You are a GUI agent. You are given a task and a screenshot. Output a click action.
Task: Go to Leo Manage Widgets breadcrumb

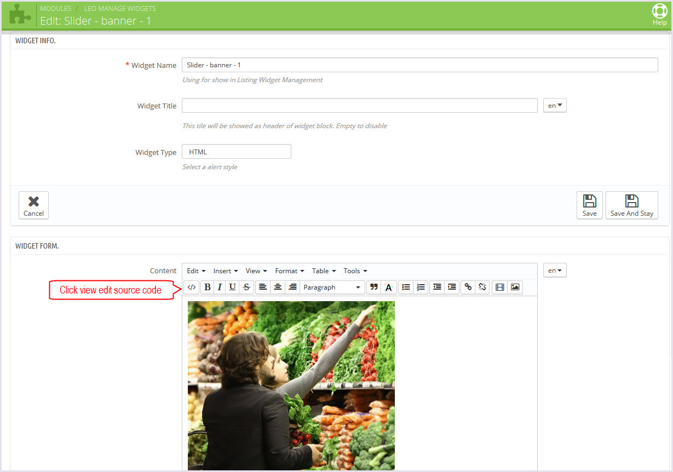pyautogui.click(x=120, y=9)
